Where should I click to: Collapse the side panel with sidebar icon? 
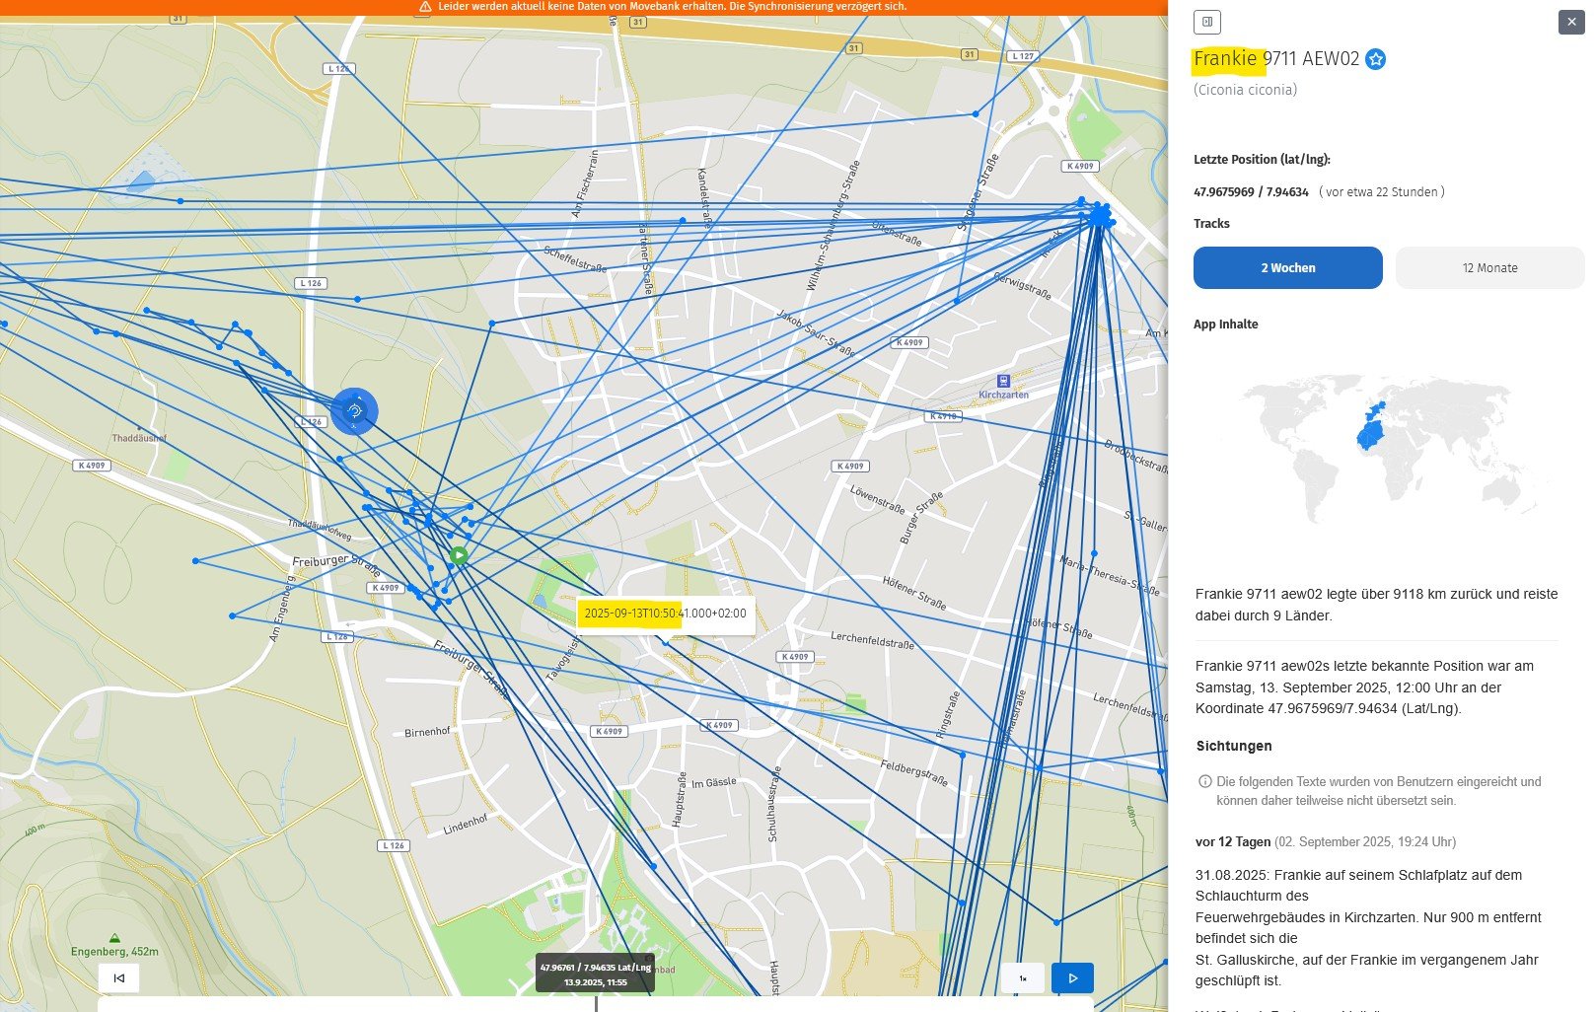pyautogui.click(x=1206, y=22)
